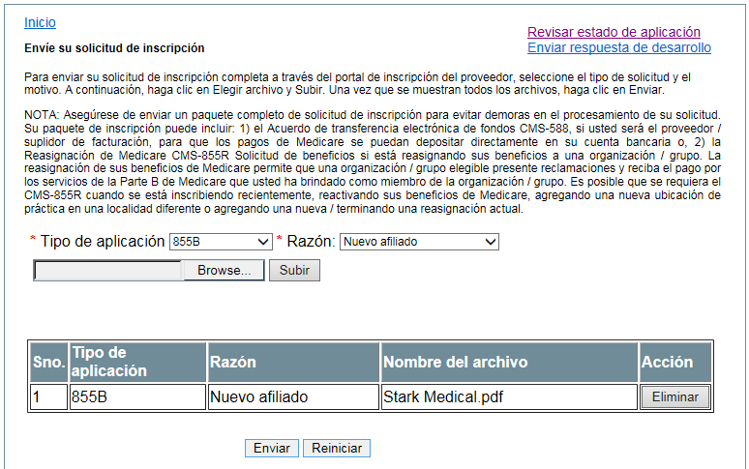Select the Razón column header in table

click(292, 363)
